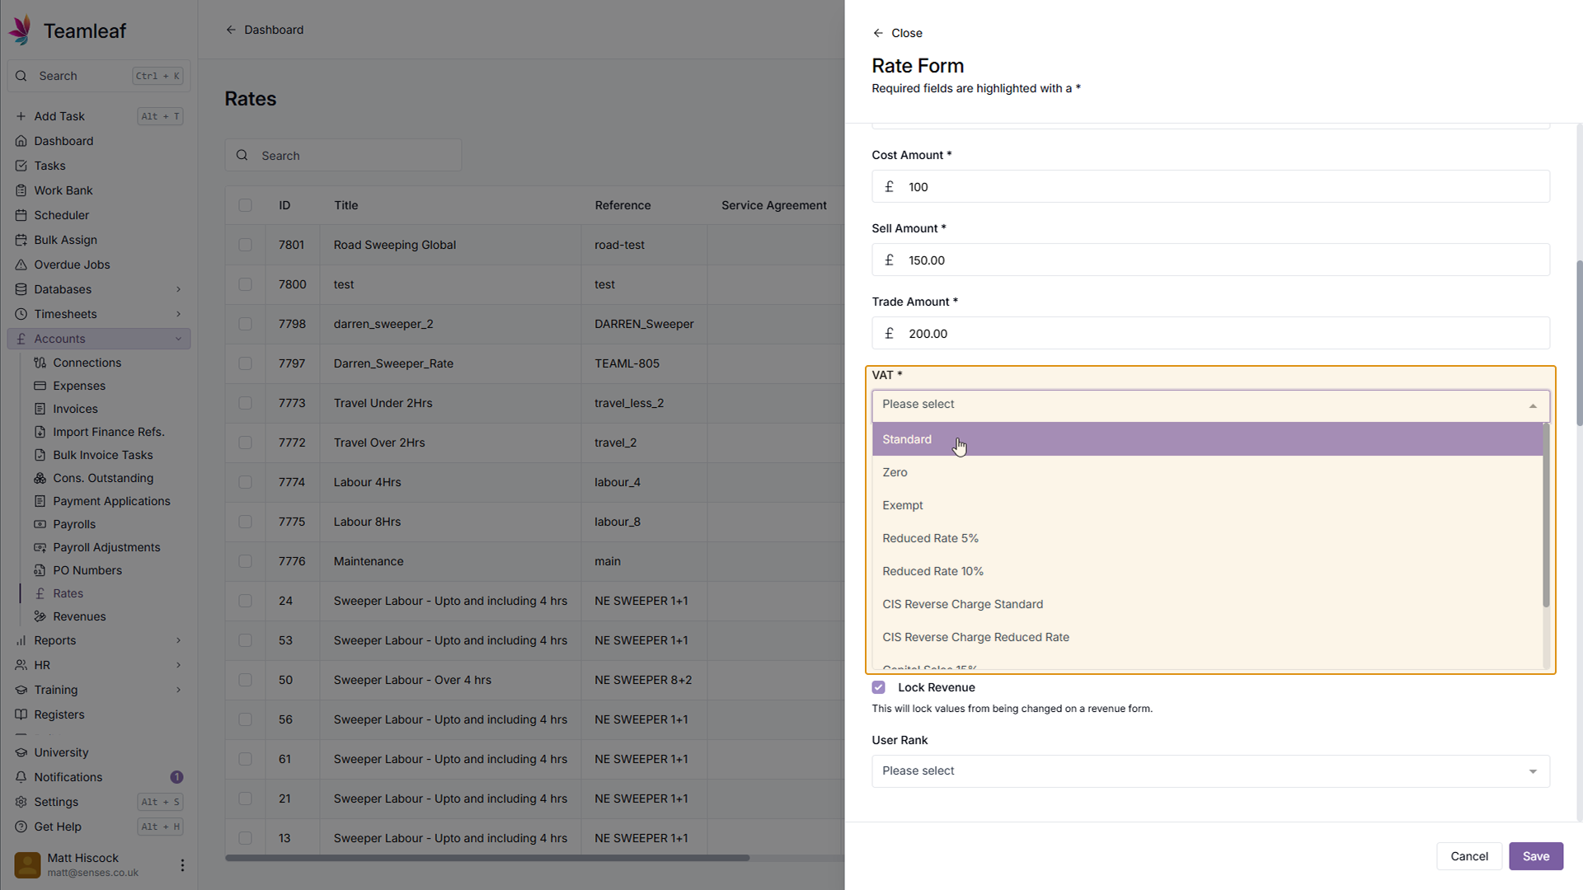Image resolution: width=1583 pixels, height=890 pixels.
Task: Open user menu three-dots icon
Action: click(182, 864)
